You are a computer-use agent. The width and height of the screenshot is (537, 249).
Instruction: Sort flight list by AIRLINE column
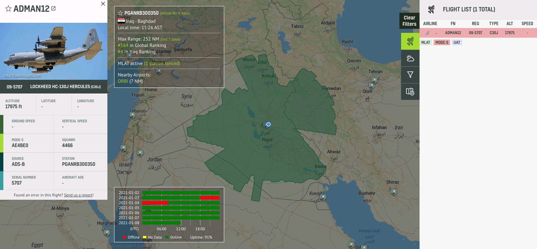pos(430,24)
